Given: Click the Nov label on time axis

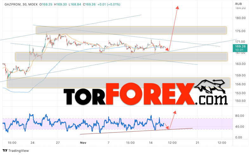Looking at the screenshot, I should click(x=83, y=143).
